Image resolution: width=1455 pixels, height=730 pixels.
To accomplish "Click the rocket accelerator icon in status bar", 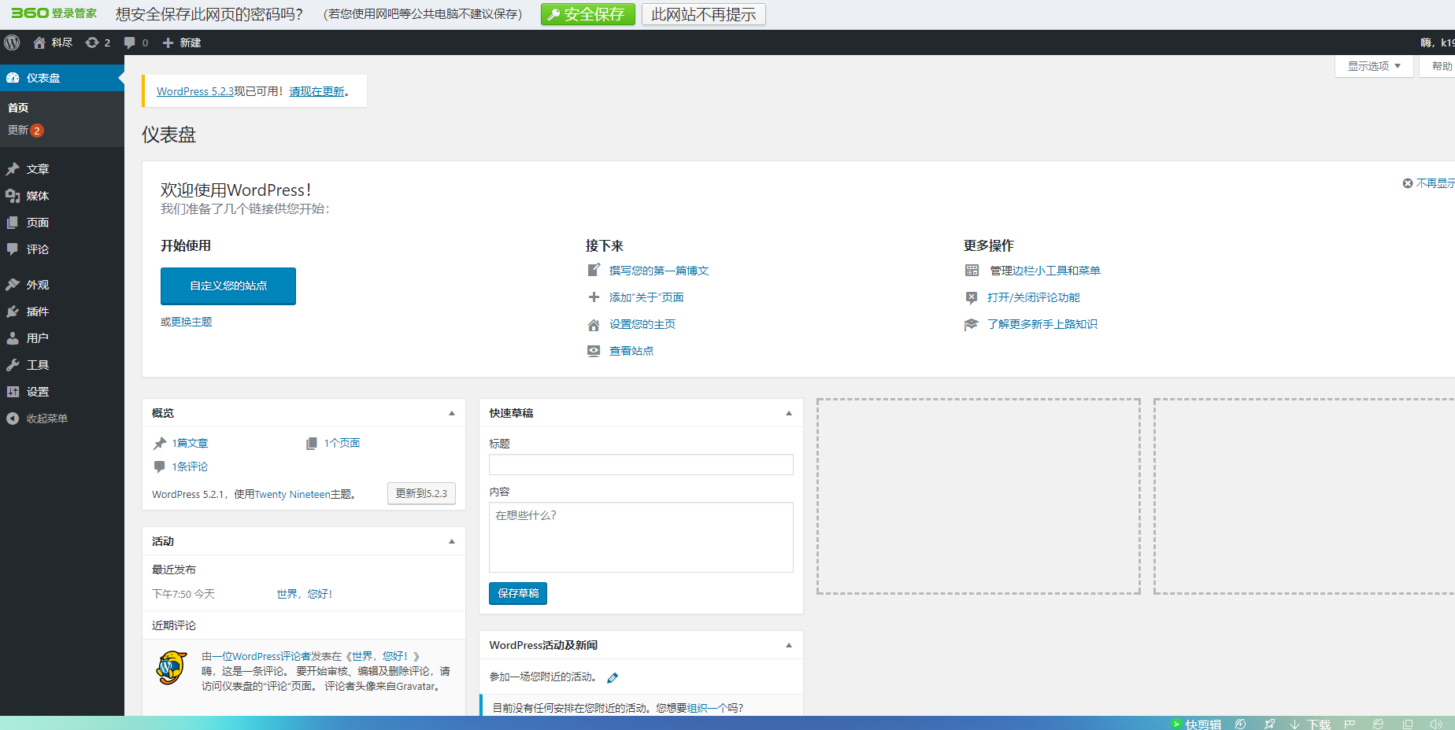I will point(1269,724).
